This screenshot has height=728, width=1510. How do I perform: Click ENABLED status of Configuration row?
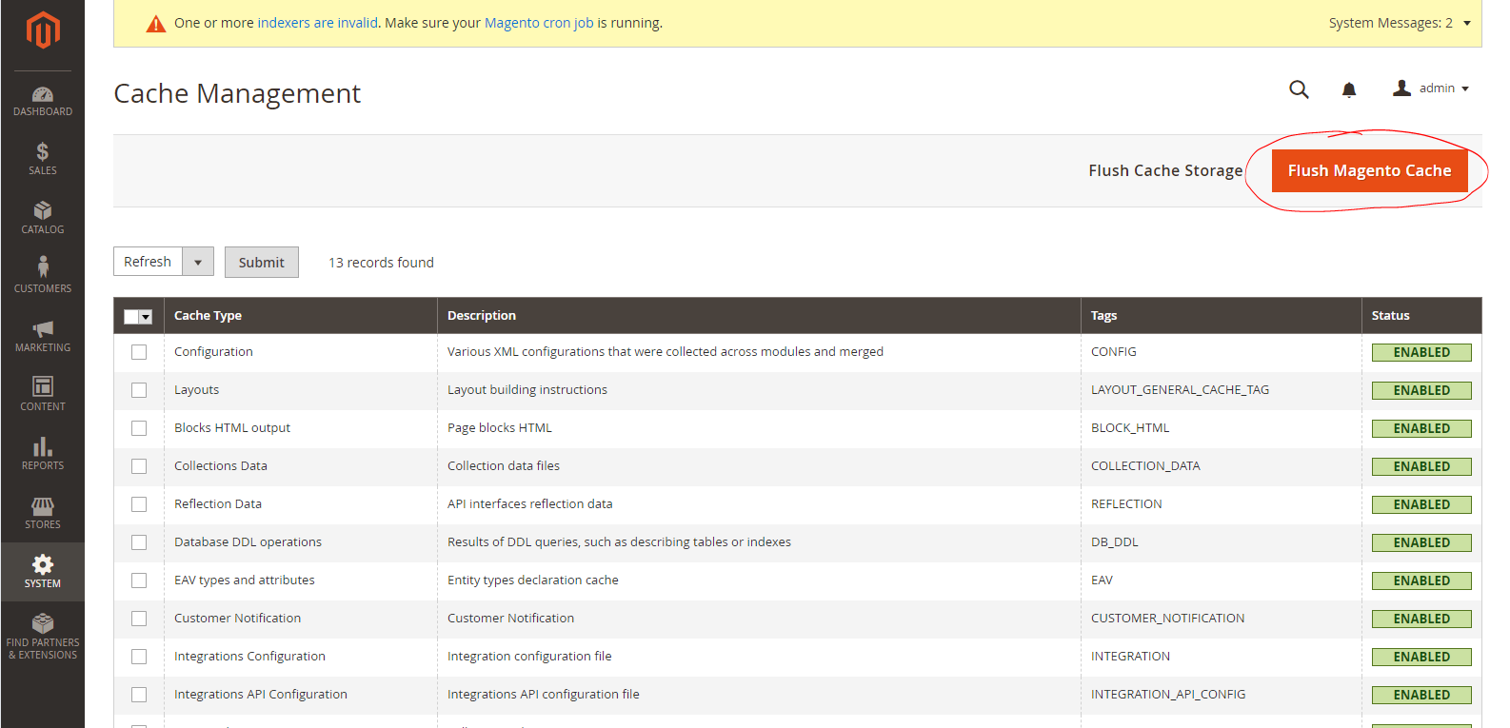click(x=1421, y=352)
